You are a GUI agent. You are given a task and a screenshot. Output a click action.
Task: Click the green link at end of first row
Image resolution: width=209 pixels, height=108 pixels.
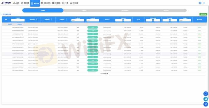point(199,27)
